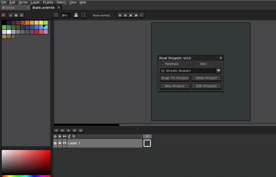276x177 pixels.
Task: Select Layer 1 in timeline
Action: (105, 144)
